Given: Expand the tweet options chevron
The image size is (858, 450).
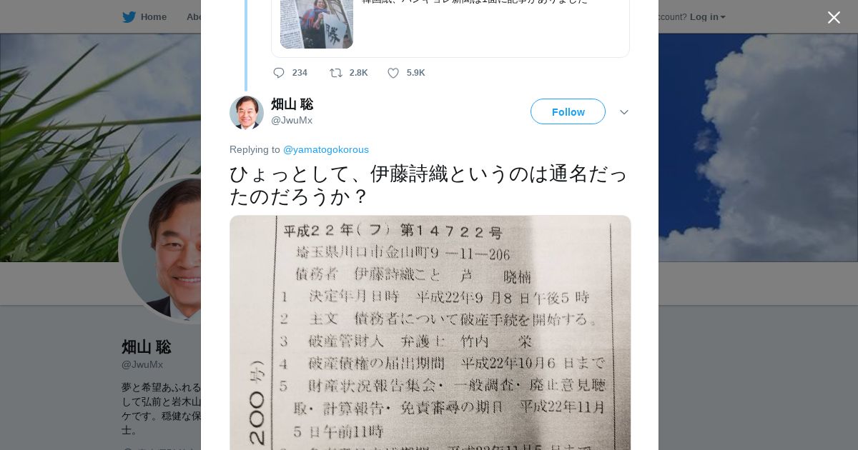Looking at the screenshot, I should click(623, 112).
